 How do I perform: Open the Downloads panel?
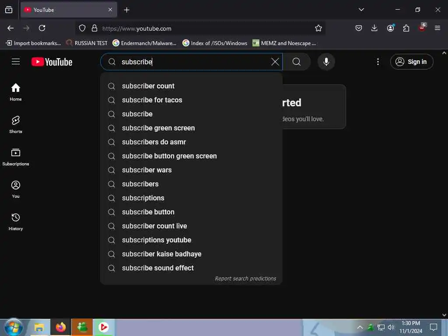click(374, 28)
